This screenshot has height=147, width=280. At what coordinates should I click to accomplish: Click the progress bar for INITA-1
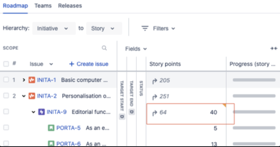click(x=254, y=80)
